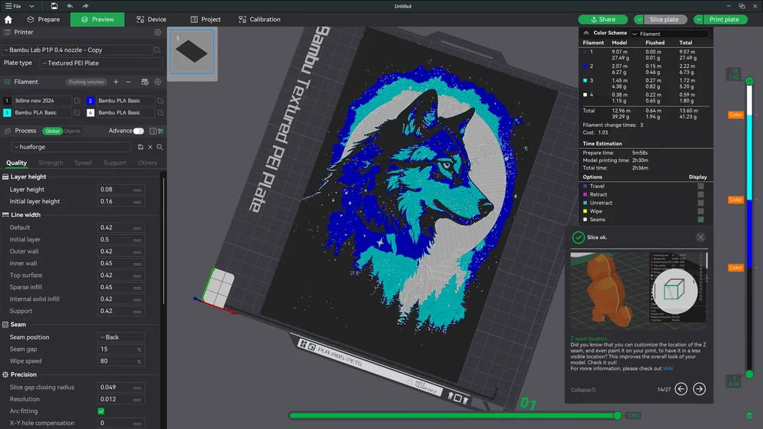763x429 pixels.
Task: Remove the last filament slot
Action: [128, 82]
